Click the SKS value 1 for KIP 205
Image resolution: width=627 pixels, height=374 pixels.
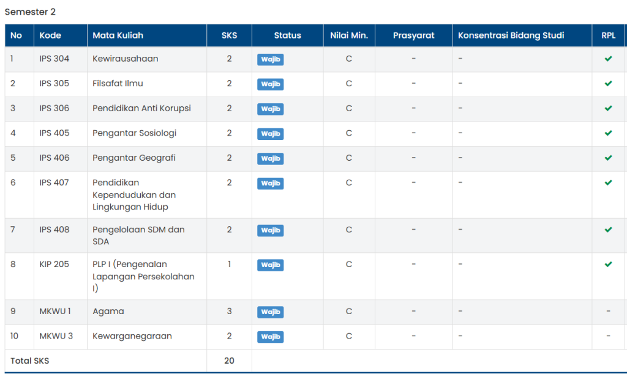tap(229, 264)
